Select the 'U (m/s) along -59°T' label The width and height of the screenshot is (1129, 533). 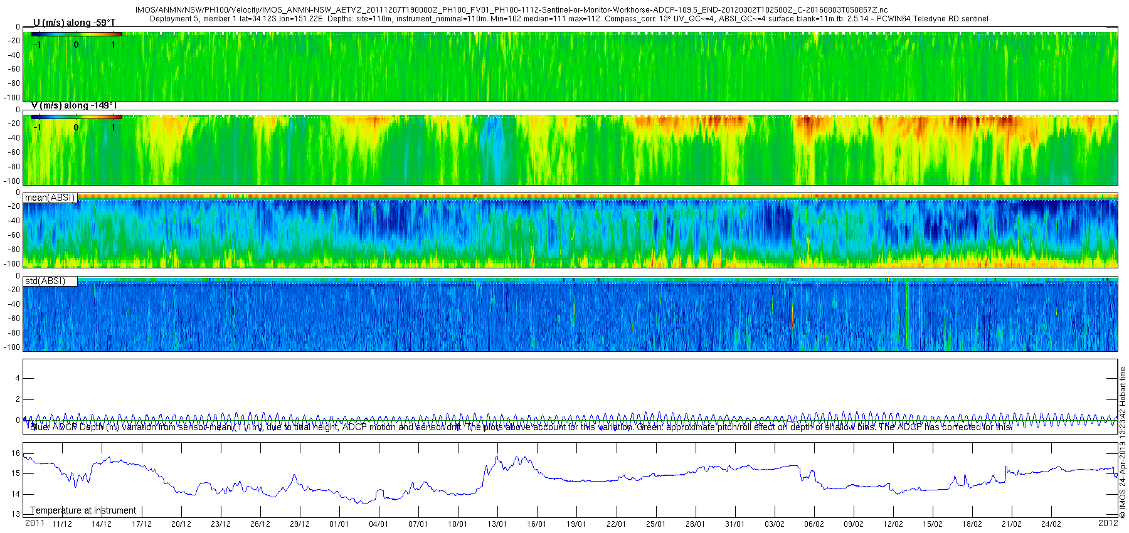point(74,23)
